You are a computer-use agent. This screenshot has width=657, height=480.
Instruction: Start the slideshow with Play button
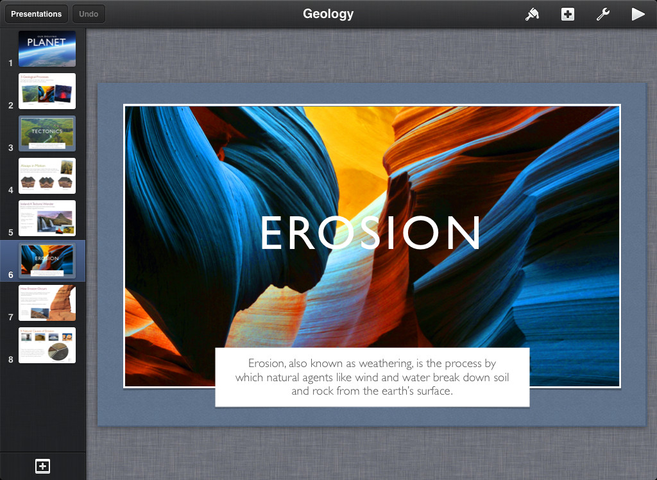[x=638, y=14]
